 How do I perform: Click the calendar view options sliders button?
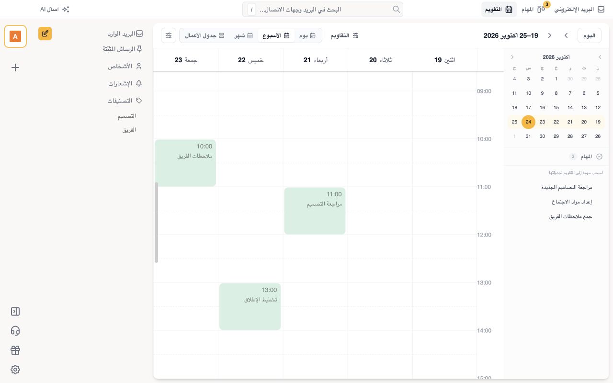[169, 35]
